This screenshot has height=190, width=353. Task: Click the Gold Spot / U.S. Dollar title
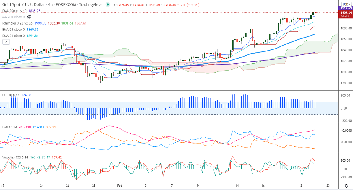pyautogui.click(x=23, y=4)
